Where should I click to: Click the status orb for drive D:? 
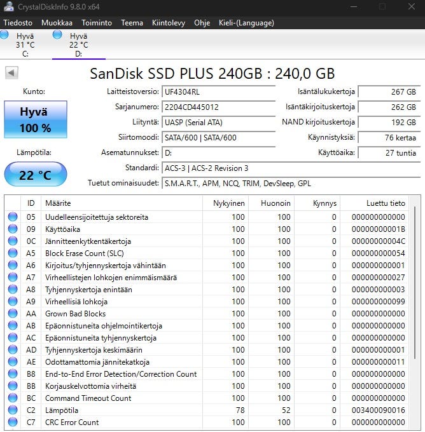click(58, 35)
